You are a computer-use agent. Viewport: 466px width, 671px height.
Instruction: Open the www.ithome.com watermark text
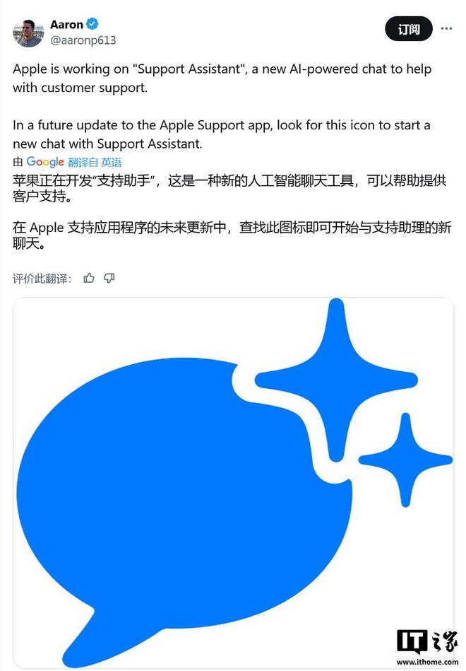[x=427, y=662]
